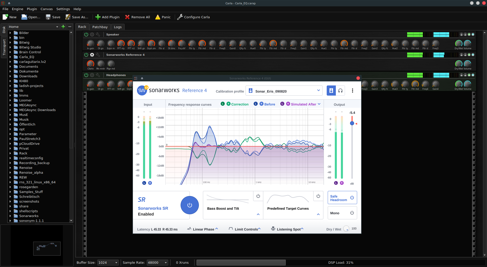Open the Engine menu
Viewport: 487px width, 267px height.
18,9
